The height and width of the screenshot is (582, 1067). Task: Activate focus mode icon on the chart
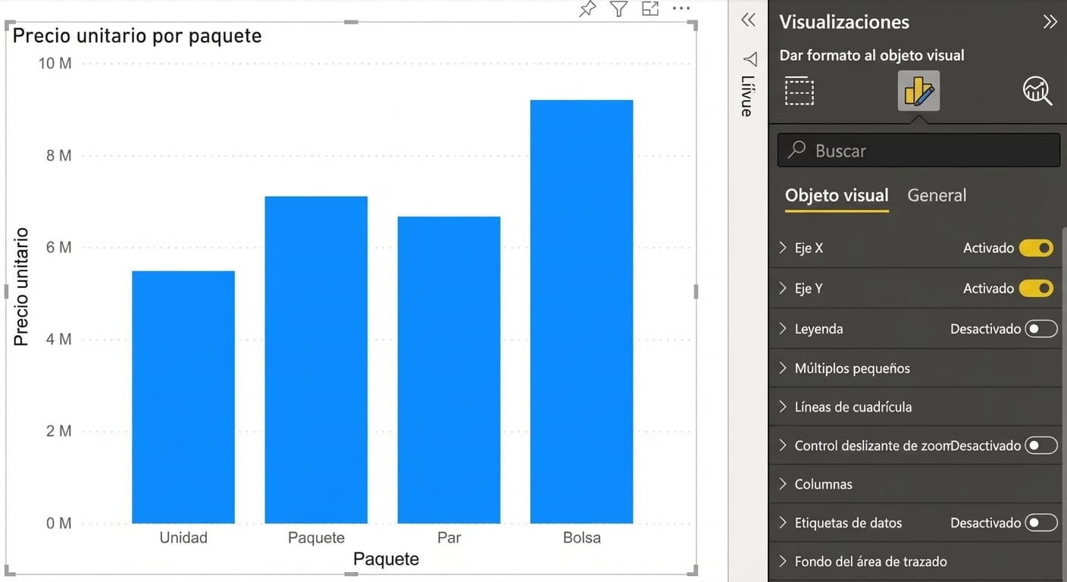pyautogui.click(x=650, y=9)
